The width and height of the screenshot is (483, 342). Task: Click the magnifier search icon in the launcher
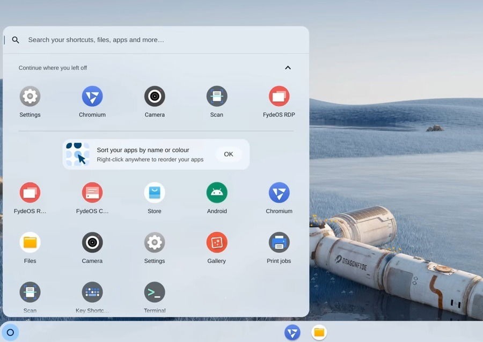[x=16, y=40]
